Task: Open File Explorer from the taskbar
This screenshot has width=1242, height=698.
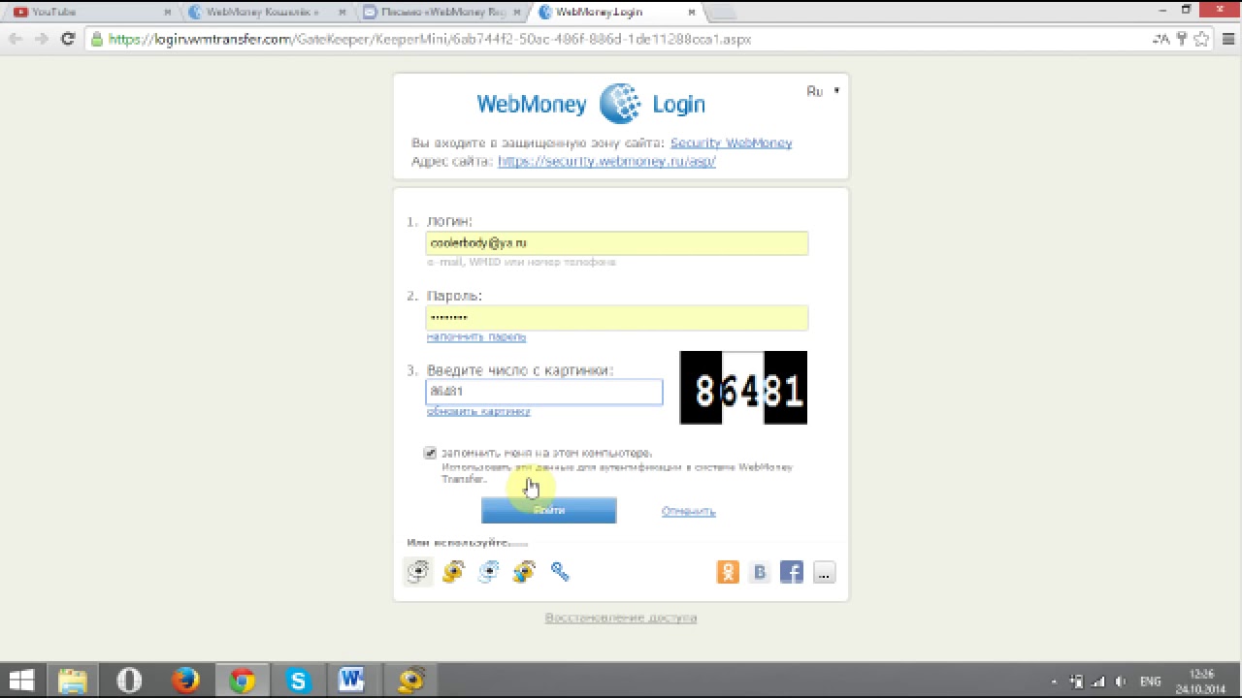Action: [x=73, y=681]
